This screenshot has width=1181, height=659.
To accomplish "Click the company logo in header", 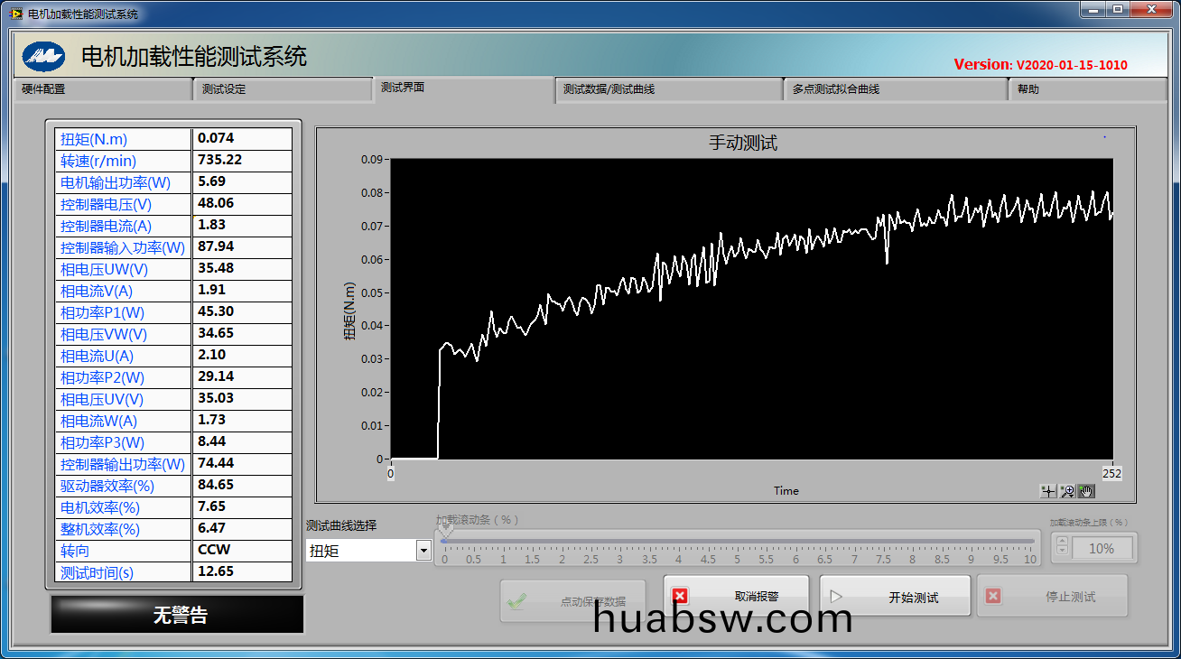I will point(43,56).
